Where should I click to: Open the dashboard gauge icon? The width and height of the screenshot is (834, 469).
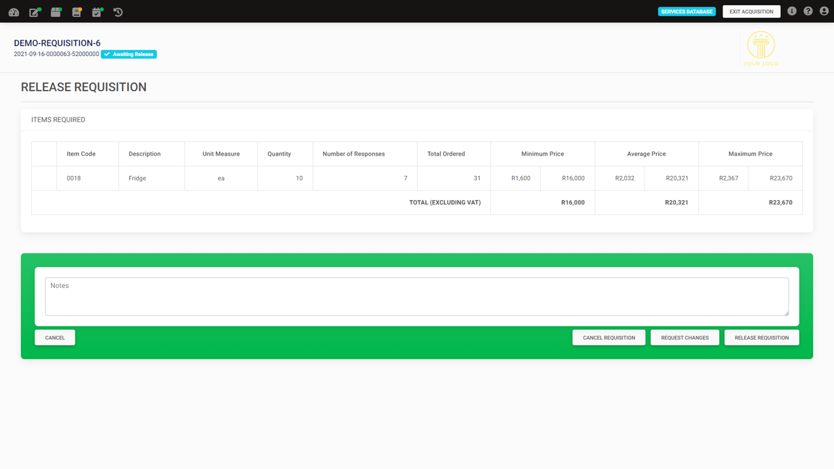(x=14, y=12)
